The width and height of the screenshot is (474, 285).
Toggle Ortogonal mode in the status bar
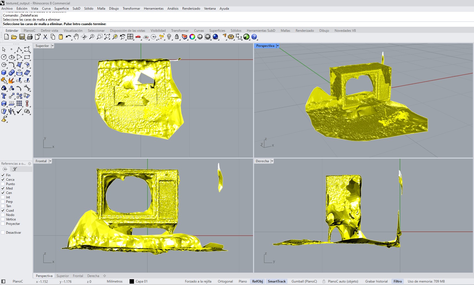(x=225, y=281)
